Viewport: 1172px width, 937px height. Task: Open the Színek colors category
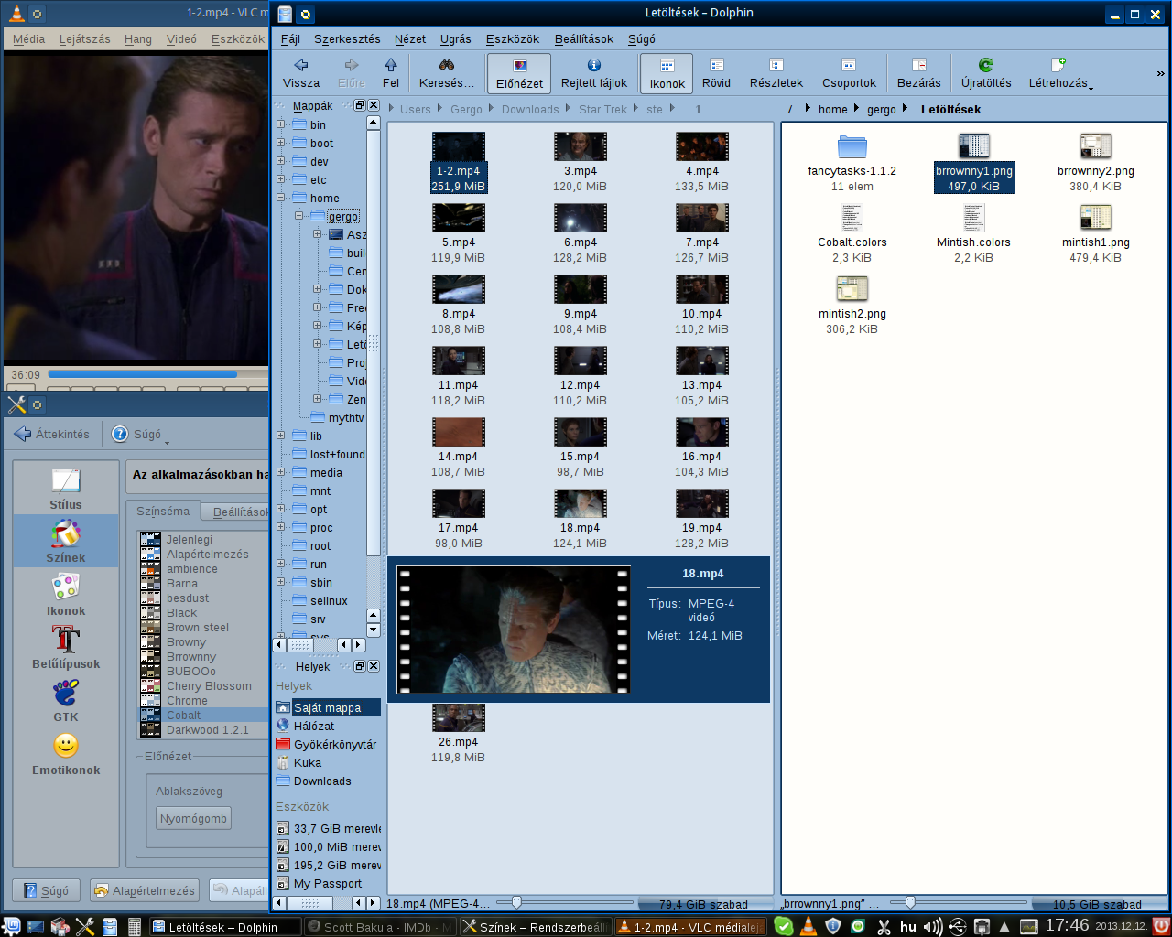[66, 540]
